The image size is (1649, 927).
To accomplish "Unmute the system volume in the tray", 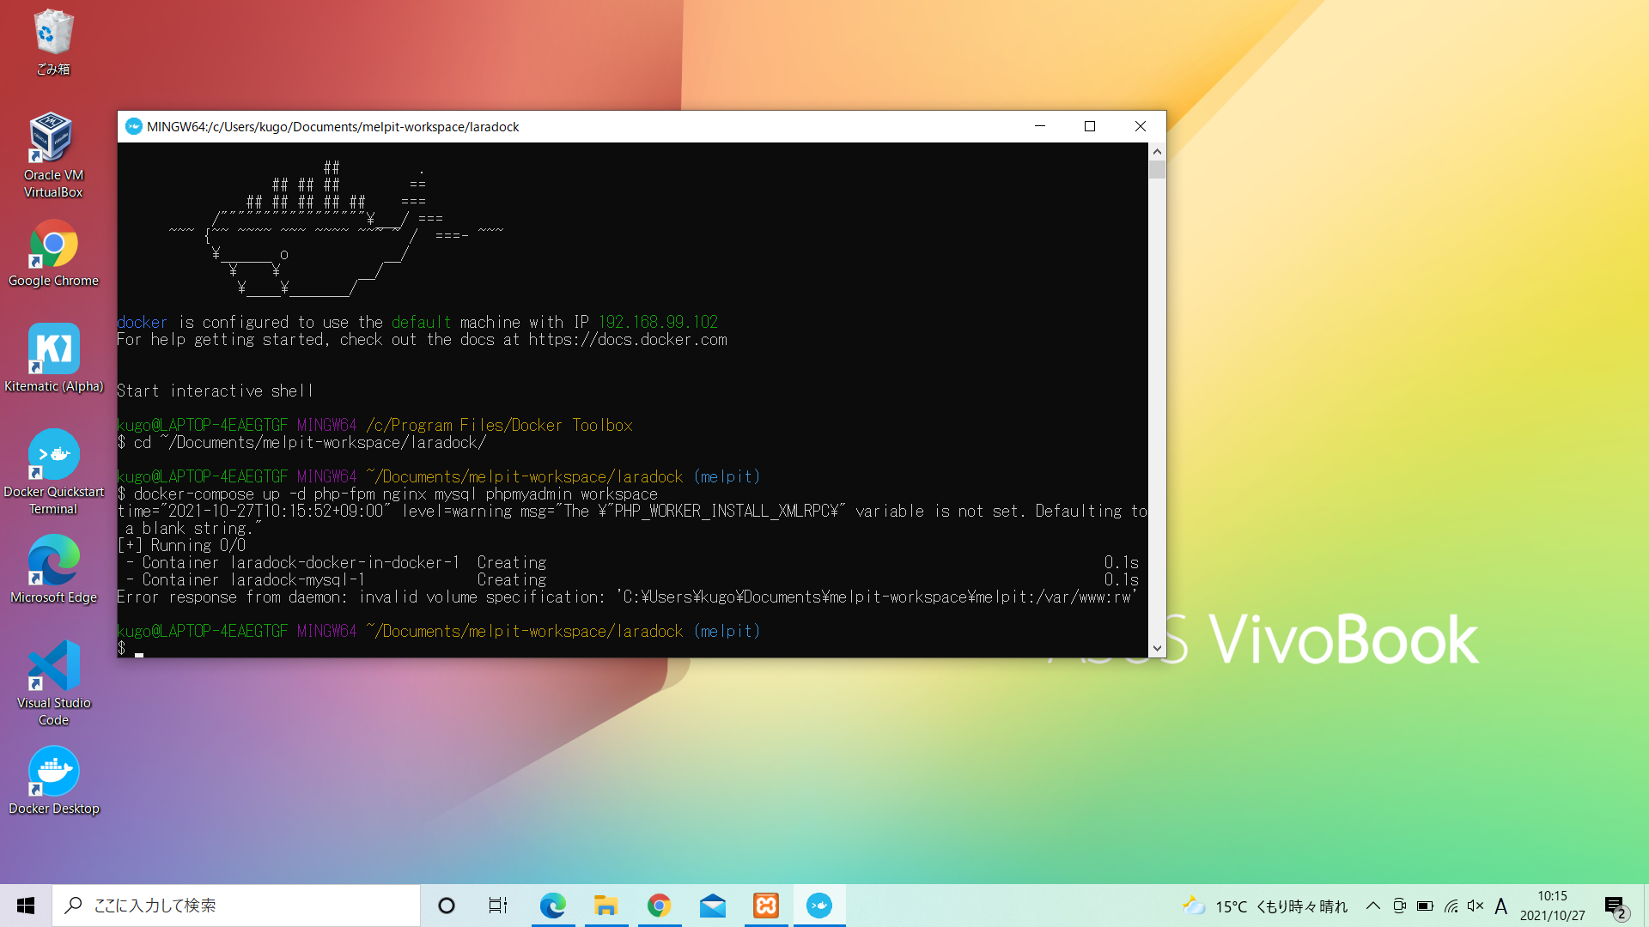I will tap(1476, 906).
